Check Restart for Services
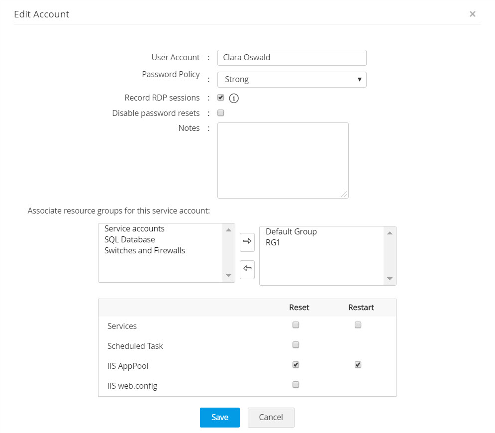495x433 pixels. coord(358,325)
